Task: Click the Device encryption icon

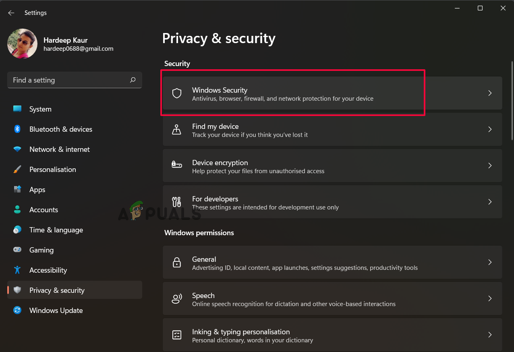Action: point(177,165)
